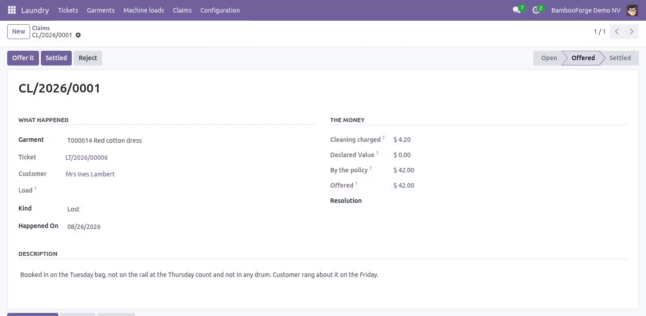Click the Reject button
This screenshot has width=646, height=316.
tap(88, 58)
